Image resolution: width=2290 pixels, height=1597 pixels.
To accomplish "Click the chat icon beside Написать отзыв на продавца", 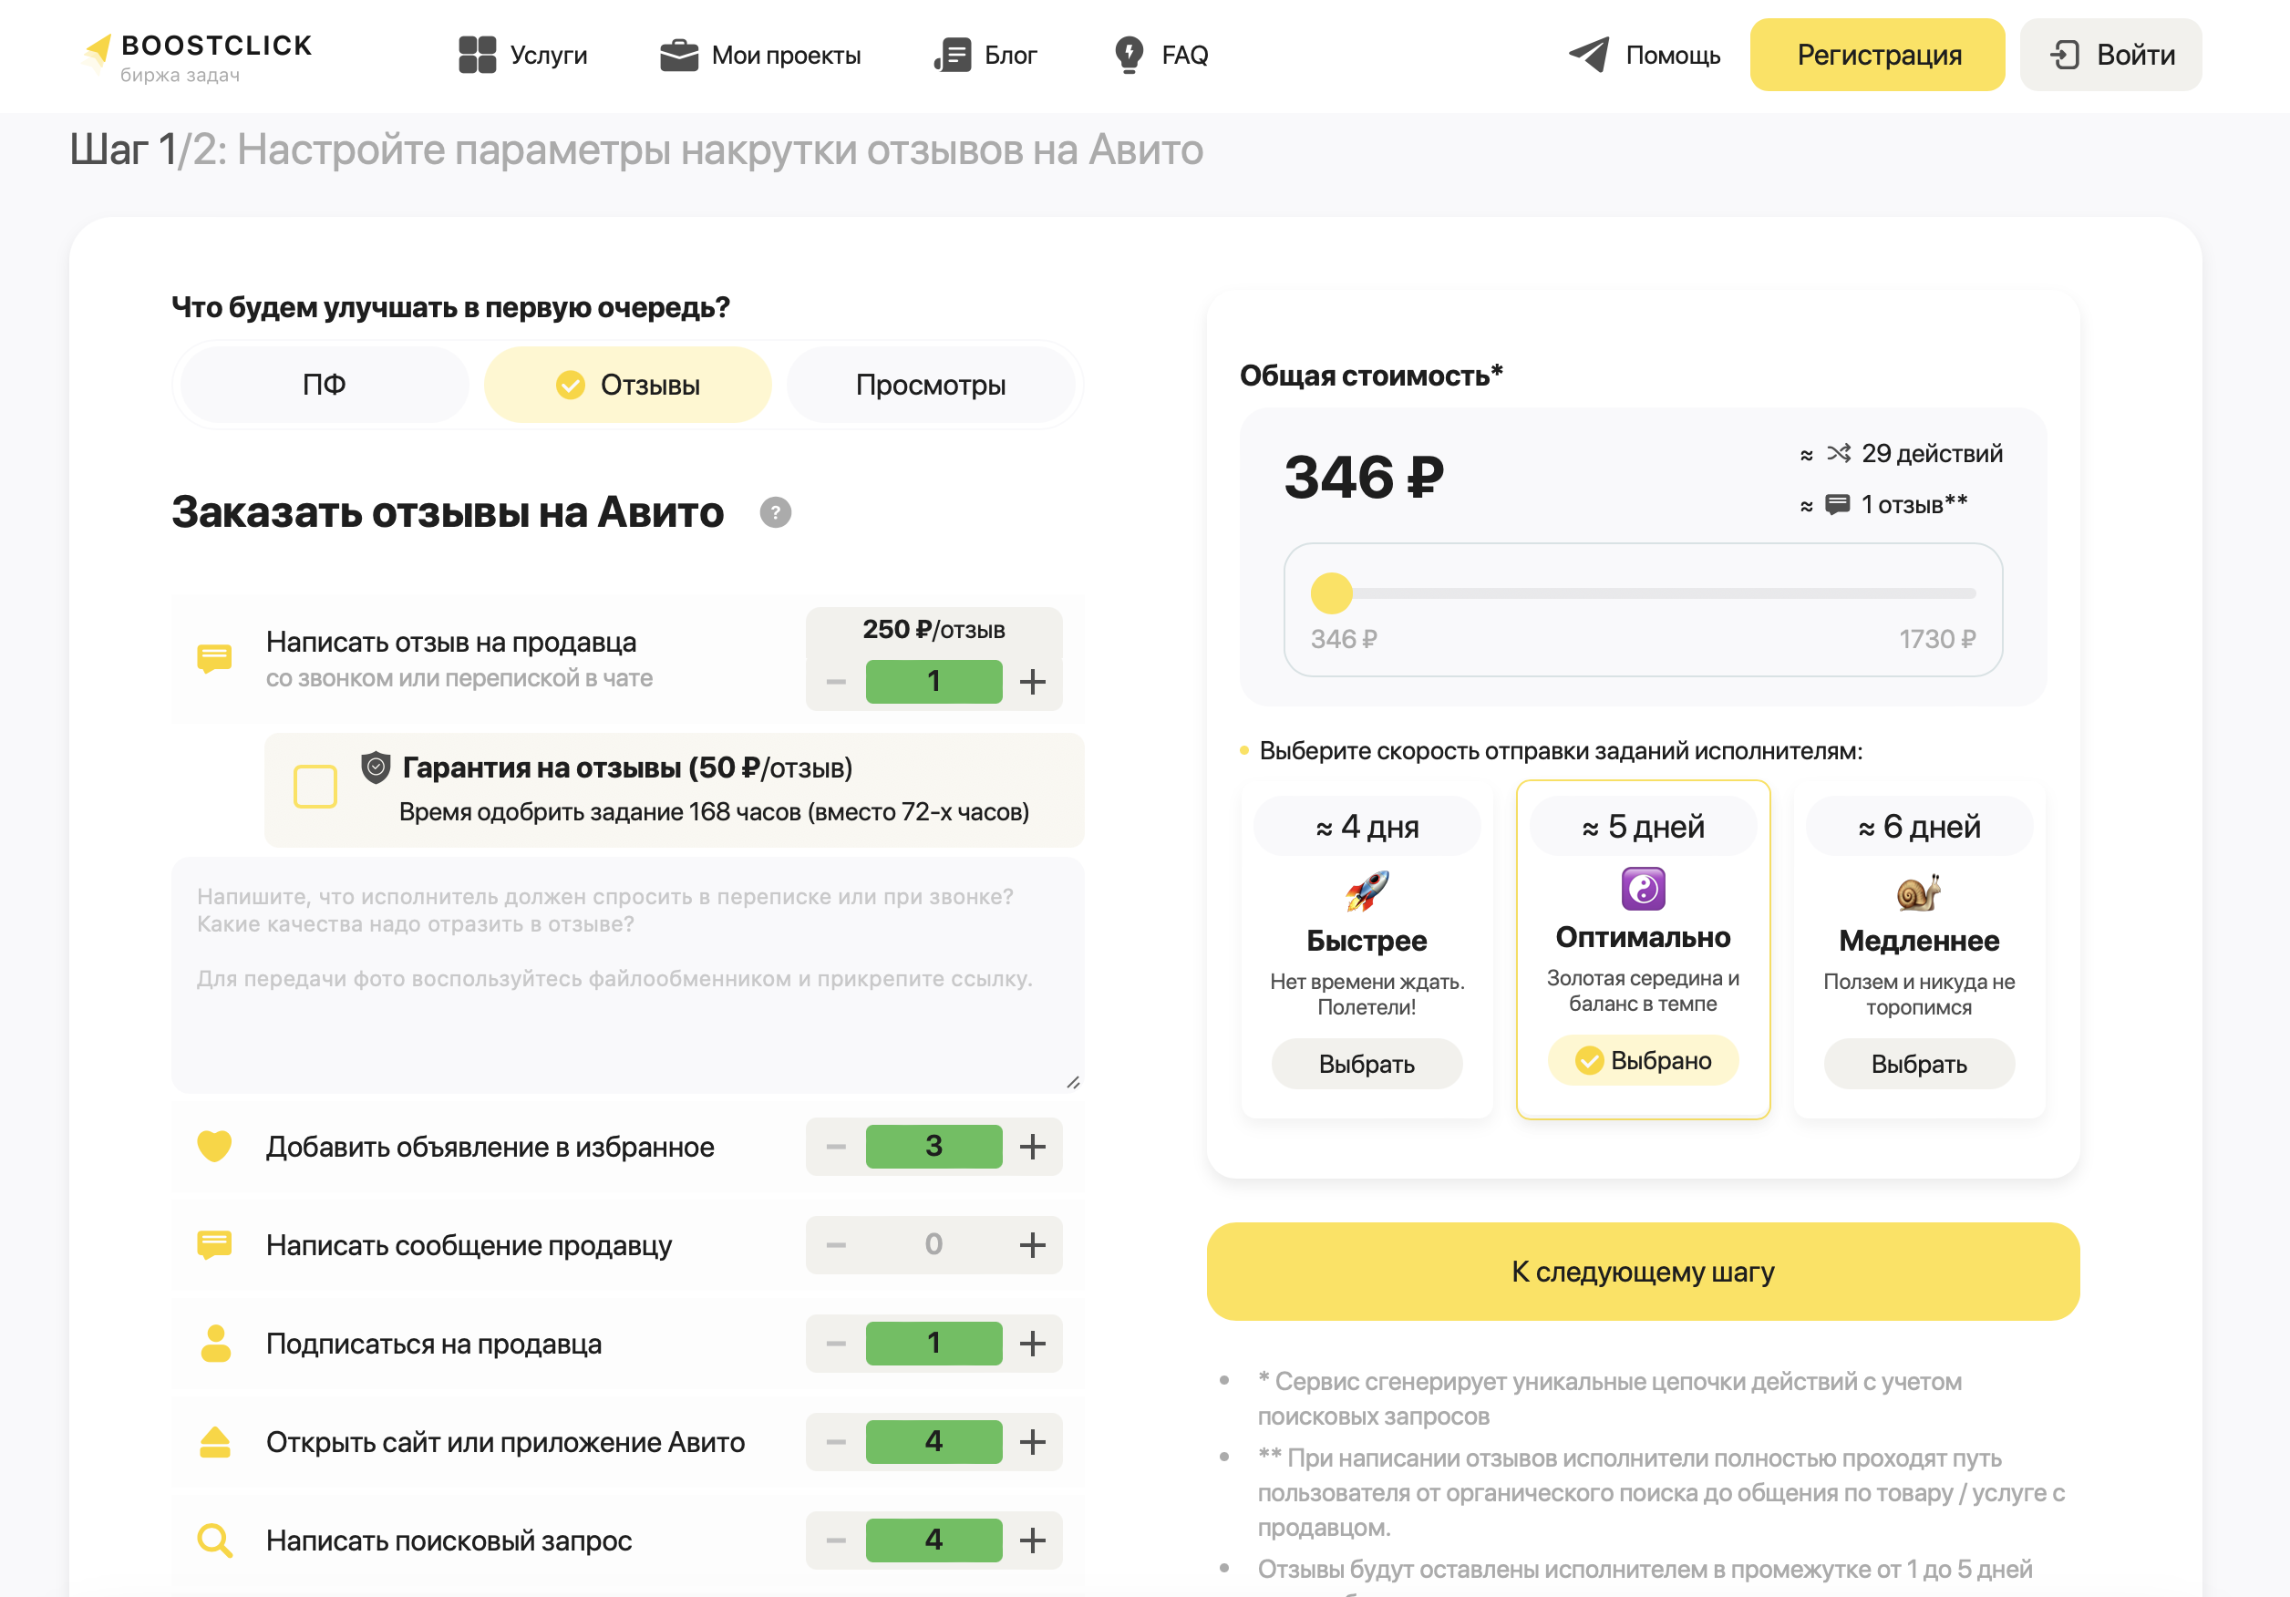I will (x=214, y=658).
